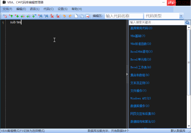The height and width of the screenshot is (133, 191).
Task: Open the 语言(L) menu
Action: [x=35, y=9]
